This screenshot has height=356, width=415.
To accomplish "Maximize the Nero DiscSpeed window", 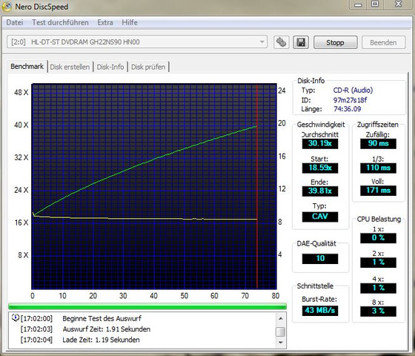I will coord(374,4).
